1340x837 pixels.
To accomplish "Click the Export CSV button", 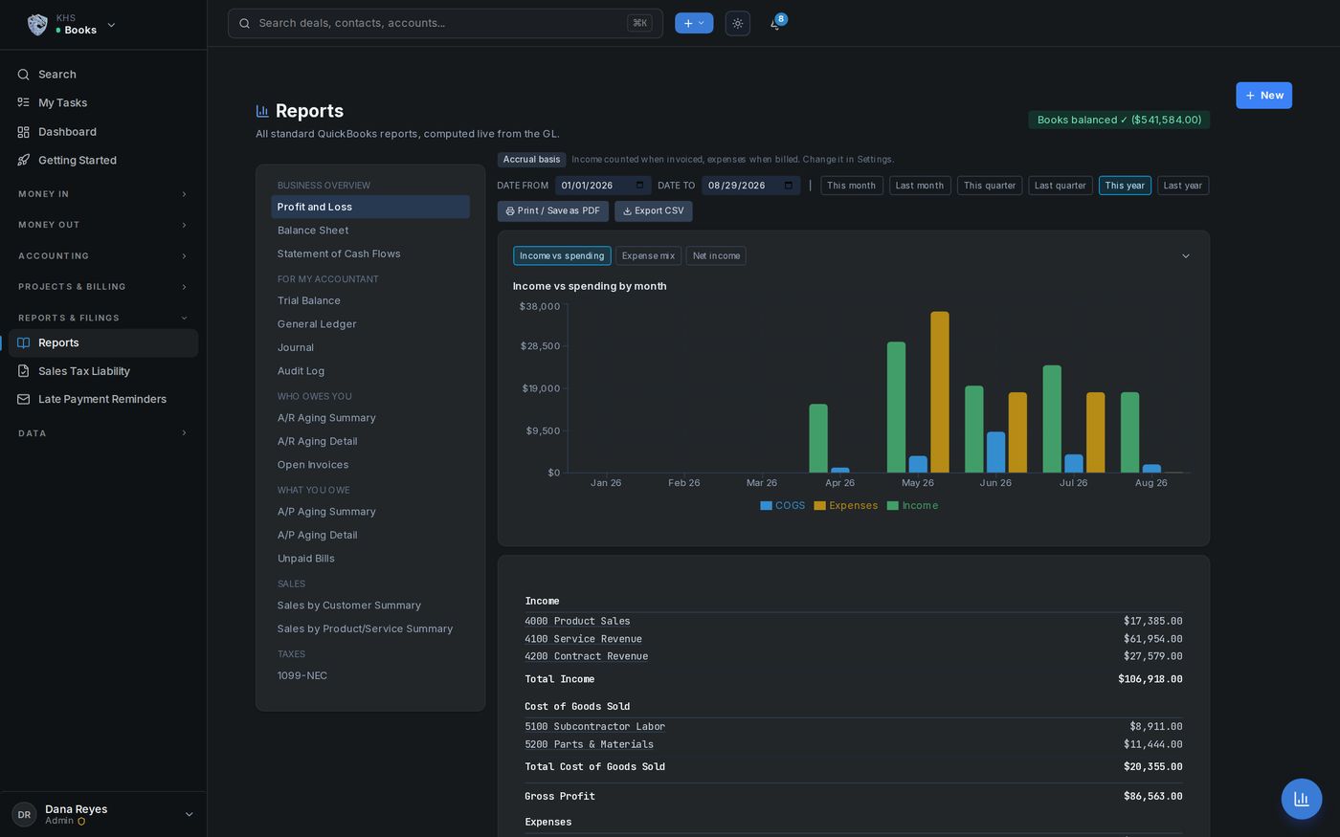I will [x=654, y=210].
